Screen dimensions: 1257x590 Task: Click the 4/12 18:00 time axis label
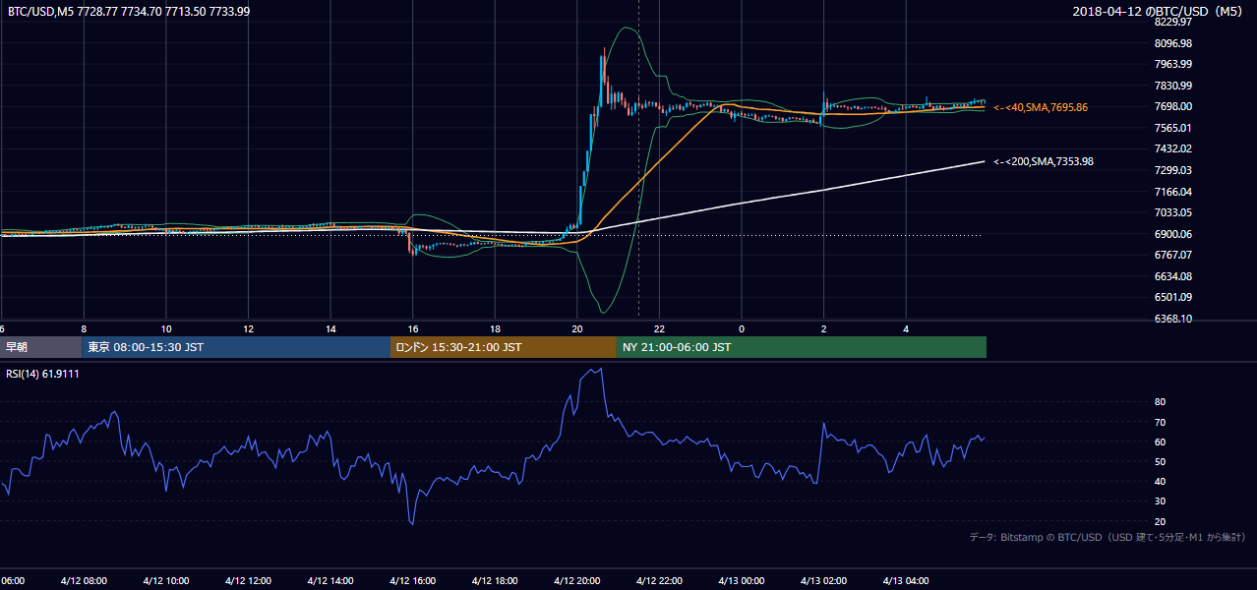click(494, 580)
